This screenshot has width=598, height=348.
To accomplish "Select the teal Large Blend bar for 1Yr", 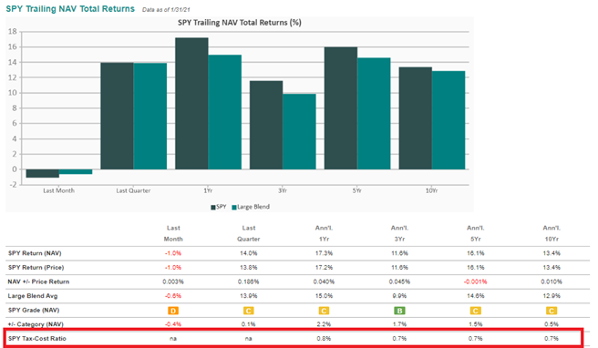I will [x=225, y=112].
